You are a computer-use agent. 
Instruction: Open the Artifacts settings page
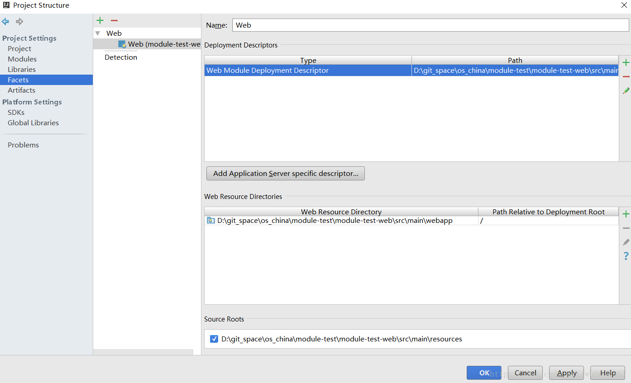click(21, 90)
